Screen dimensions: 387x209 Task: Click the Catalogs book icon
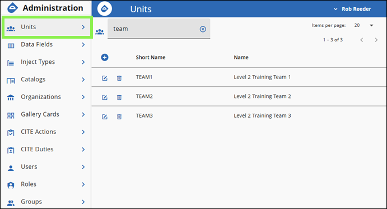coord(11,81)
